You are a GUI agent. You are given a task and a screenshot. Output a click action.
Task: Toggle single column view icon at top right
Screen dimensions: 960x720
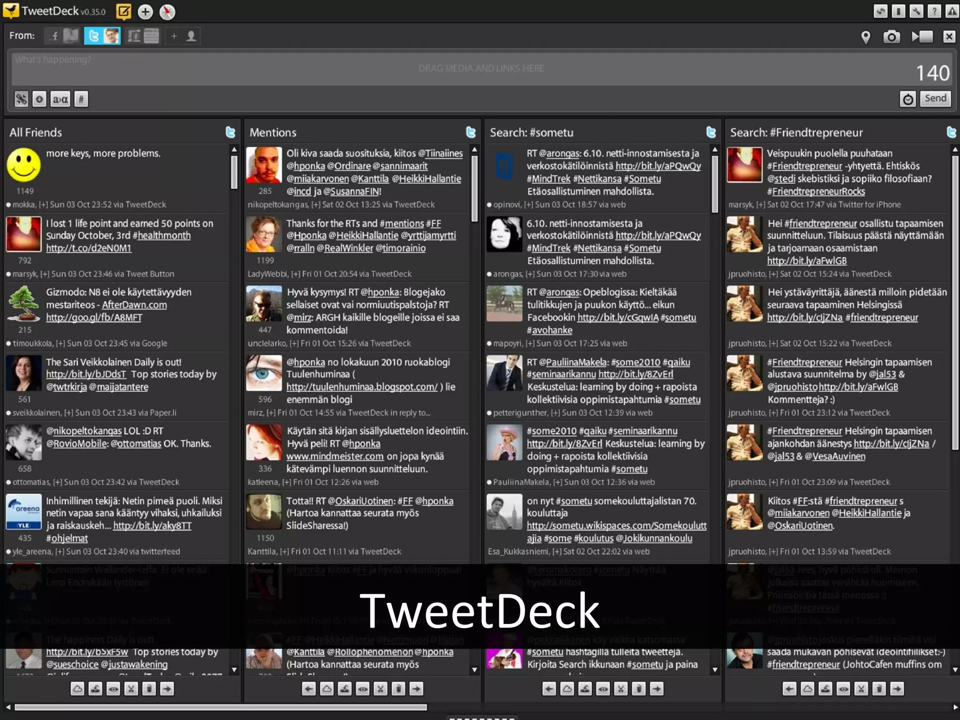(x=899, y=11)
